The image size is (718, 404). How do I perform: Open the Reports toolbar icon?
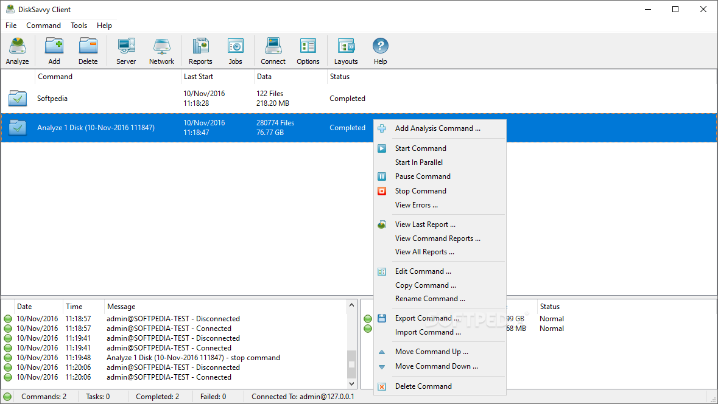200,46
